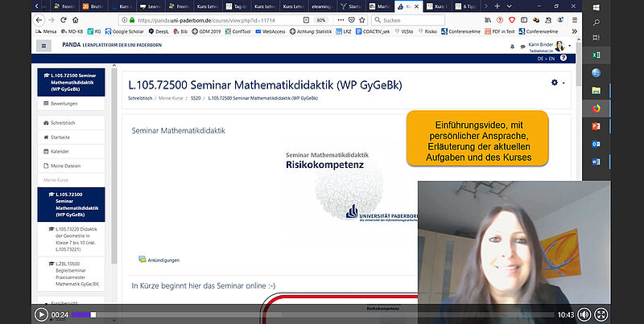Open the GDM 2019 bookmark
This screenshot has height=324, width=644.
206,31
